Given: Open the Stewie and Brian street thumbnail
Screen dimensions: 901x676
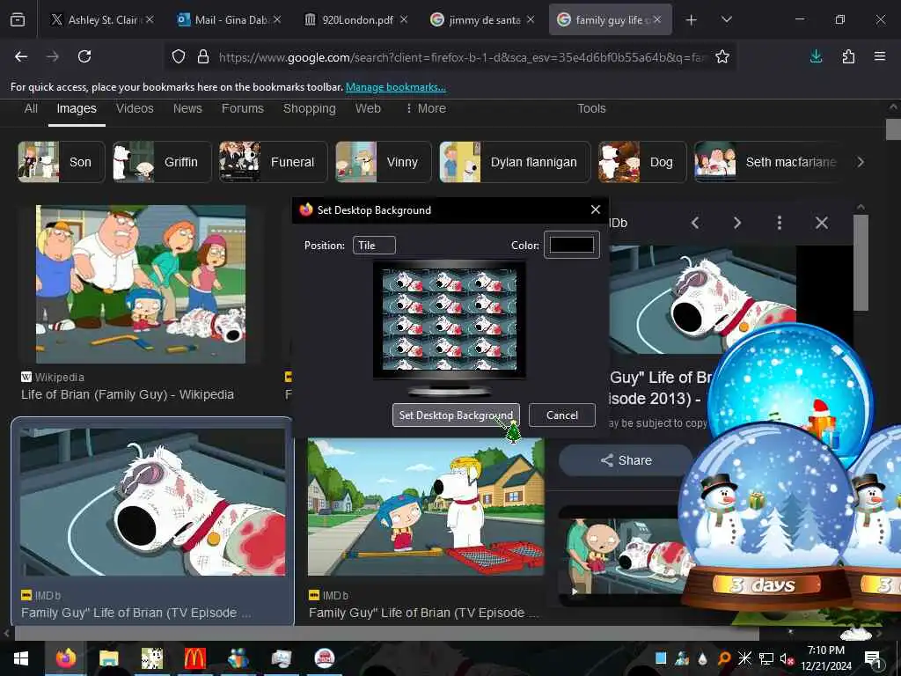Looking at the screenshot, I should pyautogui.click(x=426, y=506).
